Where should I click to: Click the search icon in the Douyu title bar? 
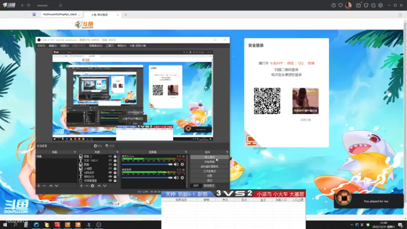click(x=60, y=5)
